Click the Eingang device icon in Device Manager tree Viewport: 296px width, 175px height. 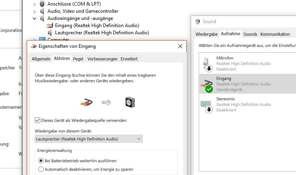point(49,26)
